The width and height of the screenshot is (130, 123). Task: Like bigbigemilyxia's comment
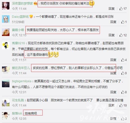pos(123,92)
